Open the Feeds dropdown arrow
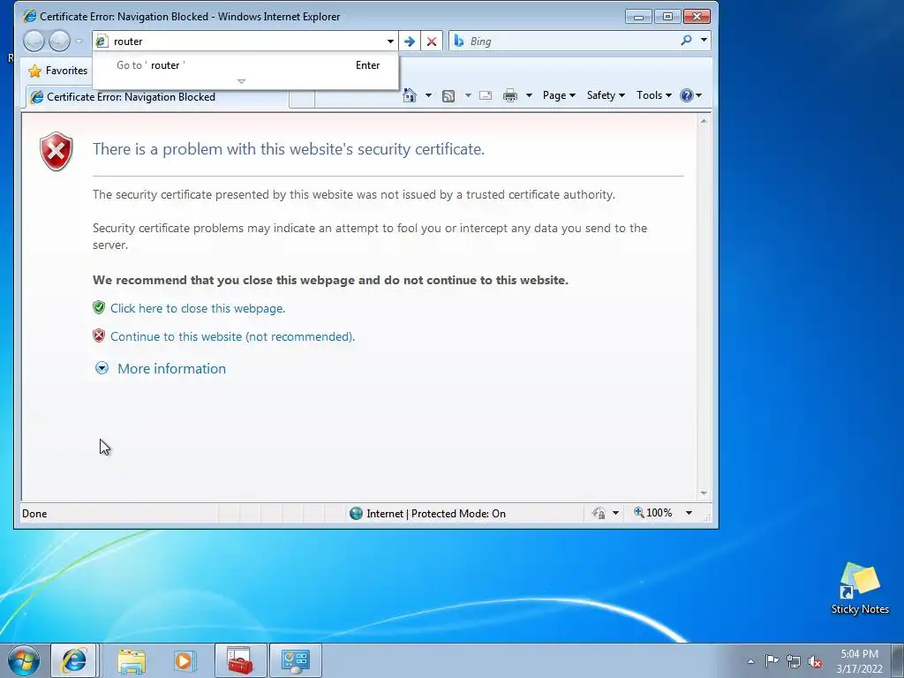 tap(468, 95)
